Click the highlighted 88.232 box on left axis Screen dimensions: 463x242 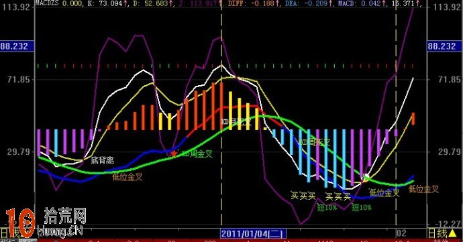pos(17,46)
